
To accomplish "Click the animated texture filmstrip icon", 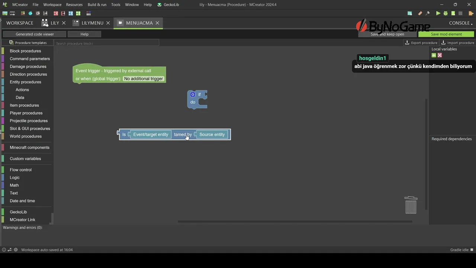I will pyautogui.click(x=12, y=13).
